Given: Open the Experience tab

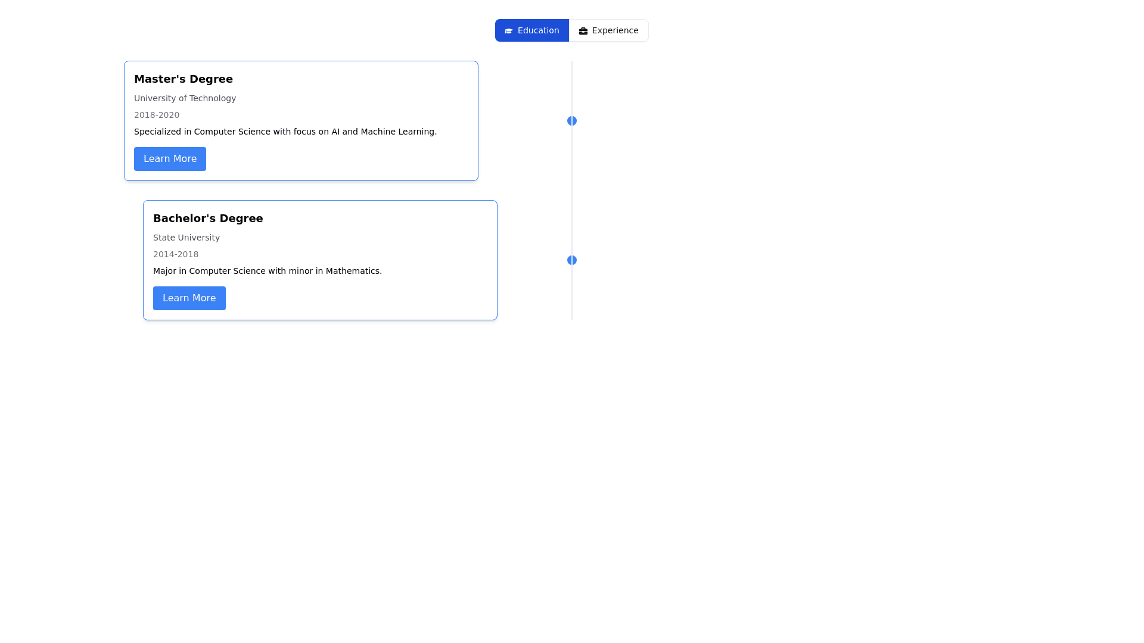Looking at the screenshot, I should [608, 30].
